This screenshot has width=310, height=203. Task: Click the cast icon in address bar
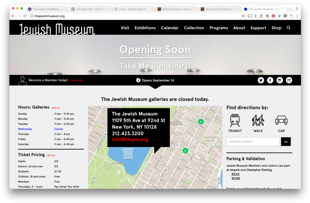[x=250, y=16]
